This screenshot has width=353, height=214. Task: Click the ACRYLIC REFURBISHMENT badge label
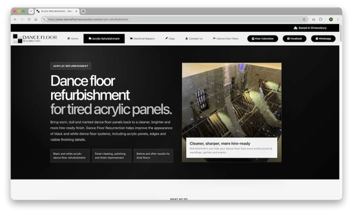[71, 66]
